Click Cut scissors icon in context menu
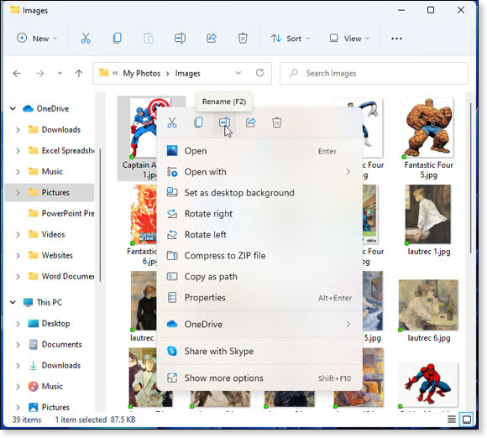The image size is (487, 438). click(x=172, y=123)
